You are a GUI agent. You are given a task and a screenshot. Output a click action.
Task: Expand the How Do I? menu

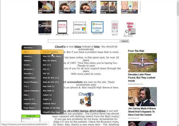tap(31, 99)
